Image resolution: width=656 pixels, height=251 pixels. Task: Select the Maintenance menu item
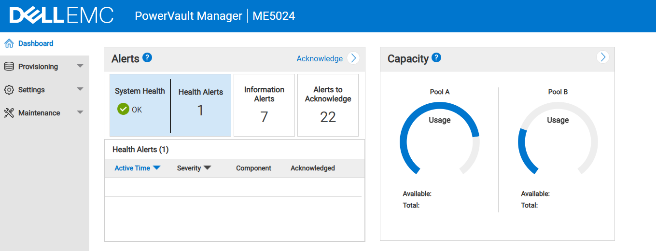tap(44, 113)
